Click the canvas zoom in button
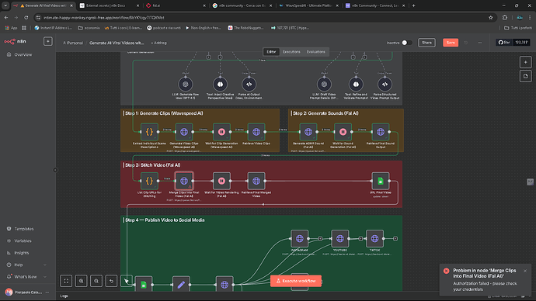 pos(81,281)
